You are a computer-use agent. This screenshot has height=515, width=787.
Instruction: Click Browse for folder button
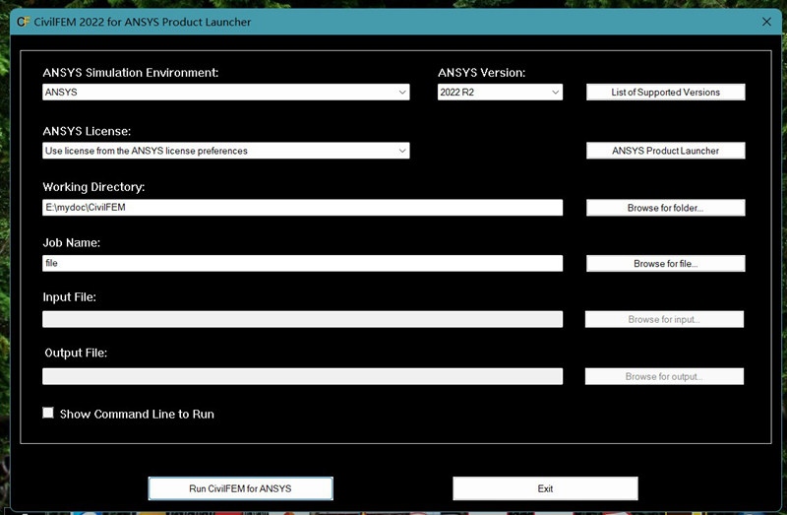666,208
